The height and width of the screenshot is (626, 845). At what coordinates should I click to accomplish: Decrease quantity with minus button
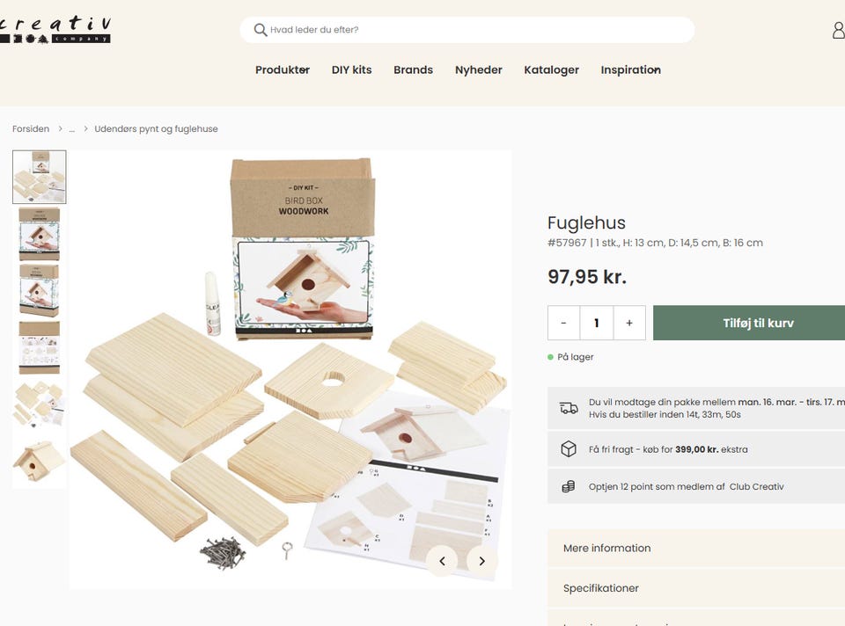pos(563,323)
